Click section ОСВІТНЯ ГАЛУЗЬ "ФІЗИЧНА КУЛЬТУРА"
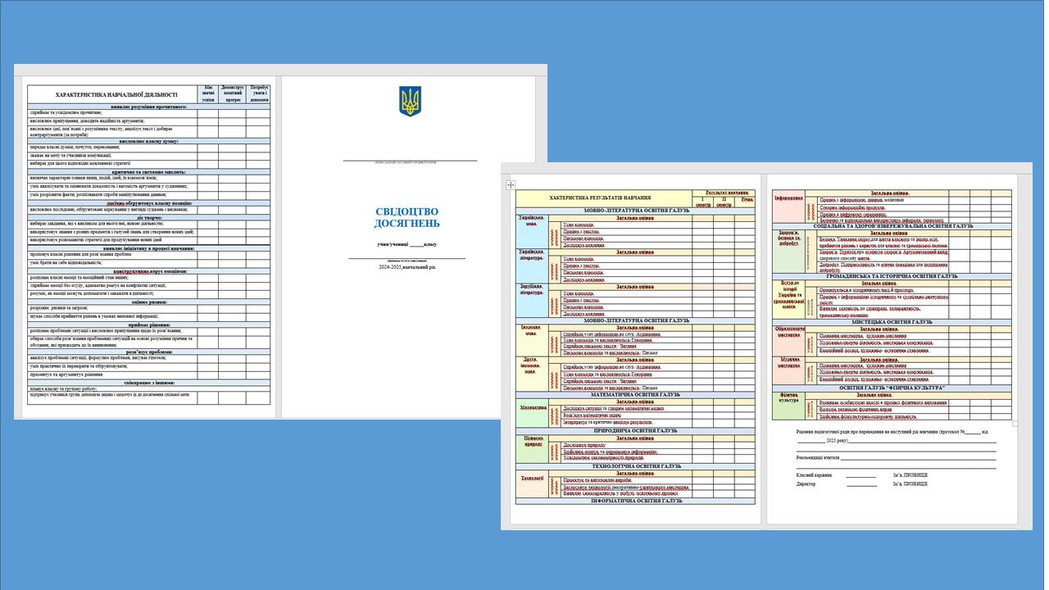 (892, 388)
